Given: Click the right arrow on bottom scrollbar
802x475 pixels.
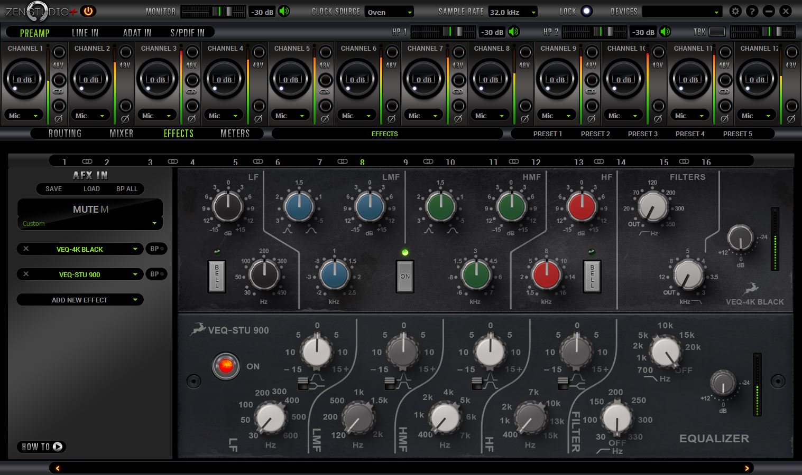Looking at the screenshot, I should (746, 468).
